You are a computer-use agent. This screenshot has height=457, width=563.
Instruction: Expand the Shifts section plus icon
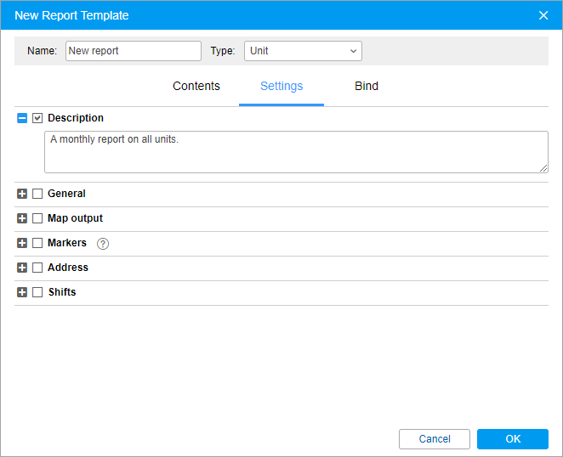[x=22, y=292]
